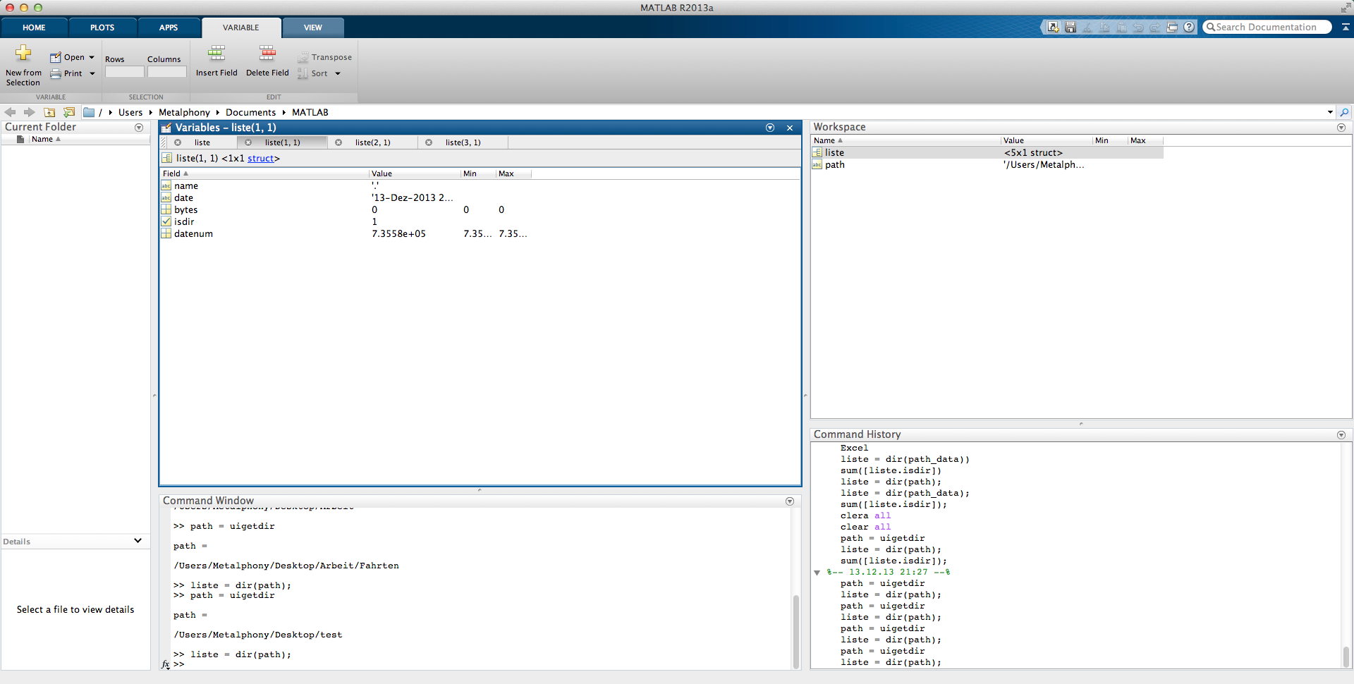Expand the Open dropdown arrow
This screenshot has width=1354, height=684.
(92, 57)
